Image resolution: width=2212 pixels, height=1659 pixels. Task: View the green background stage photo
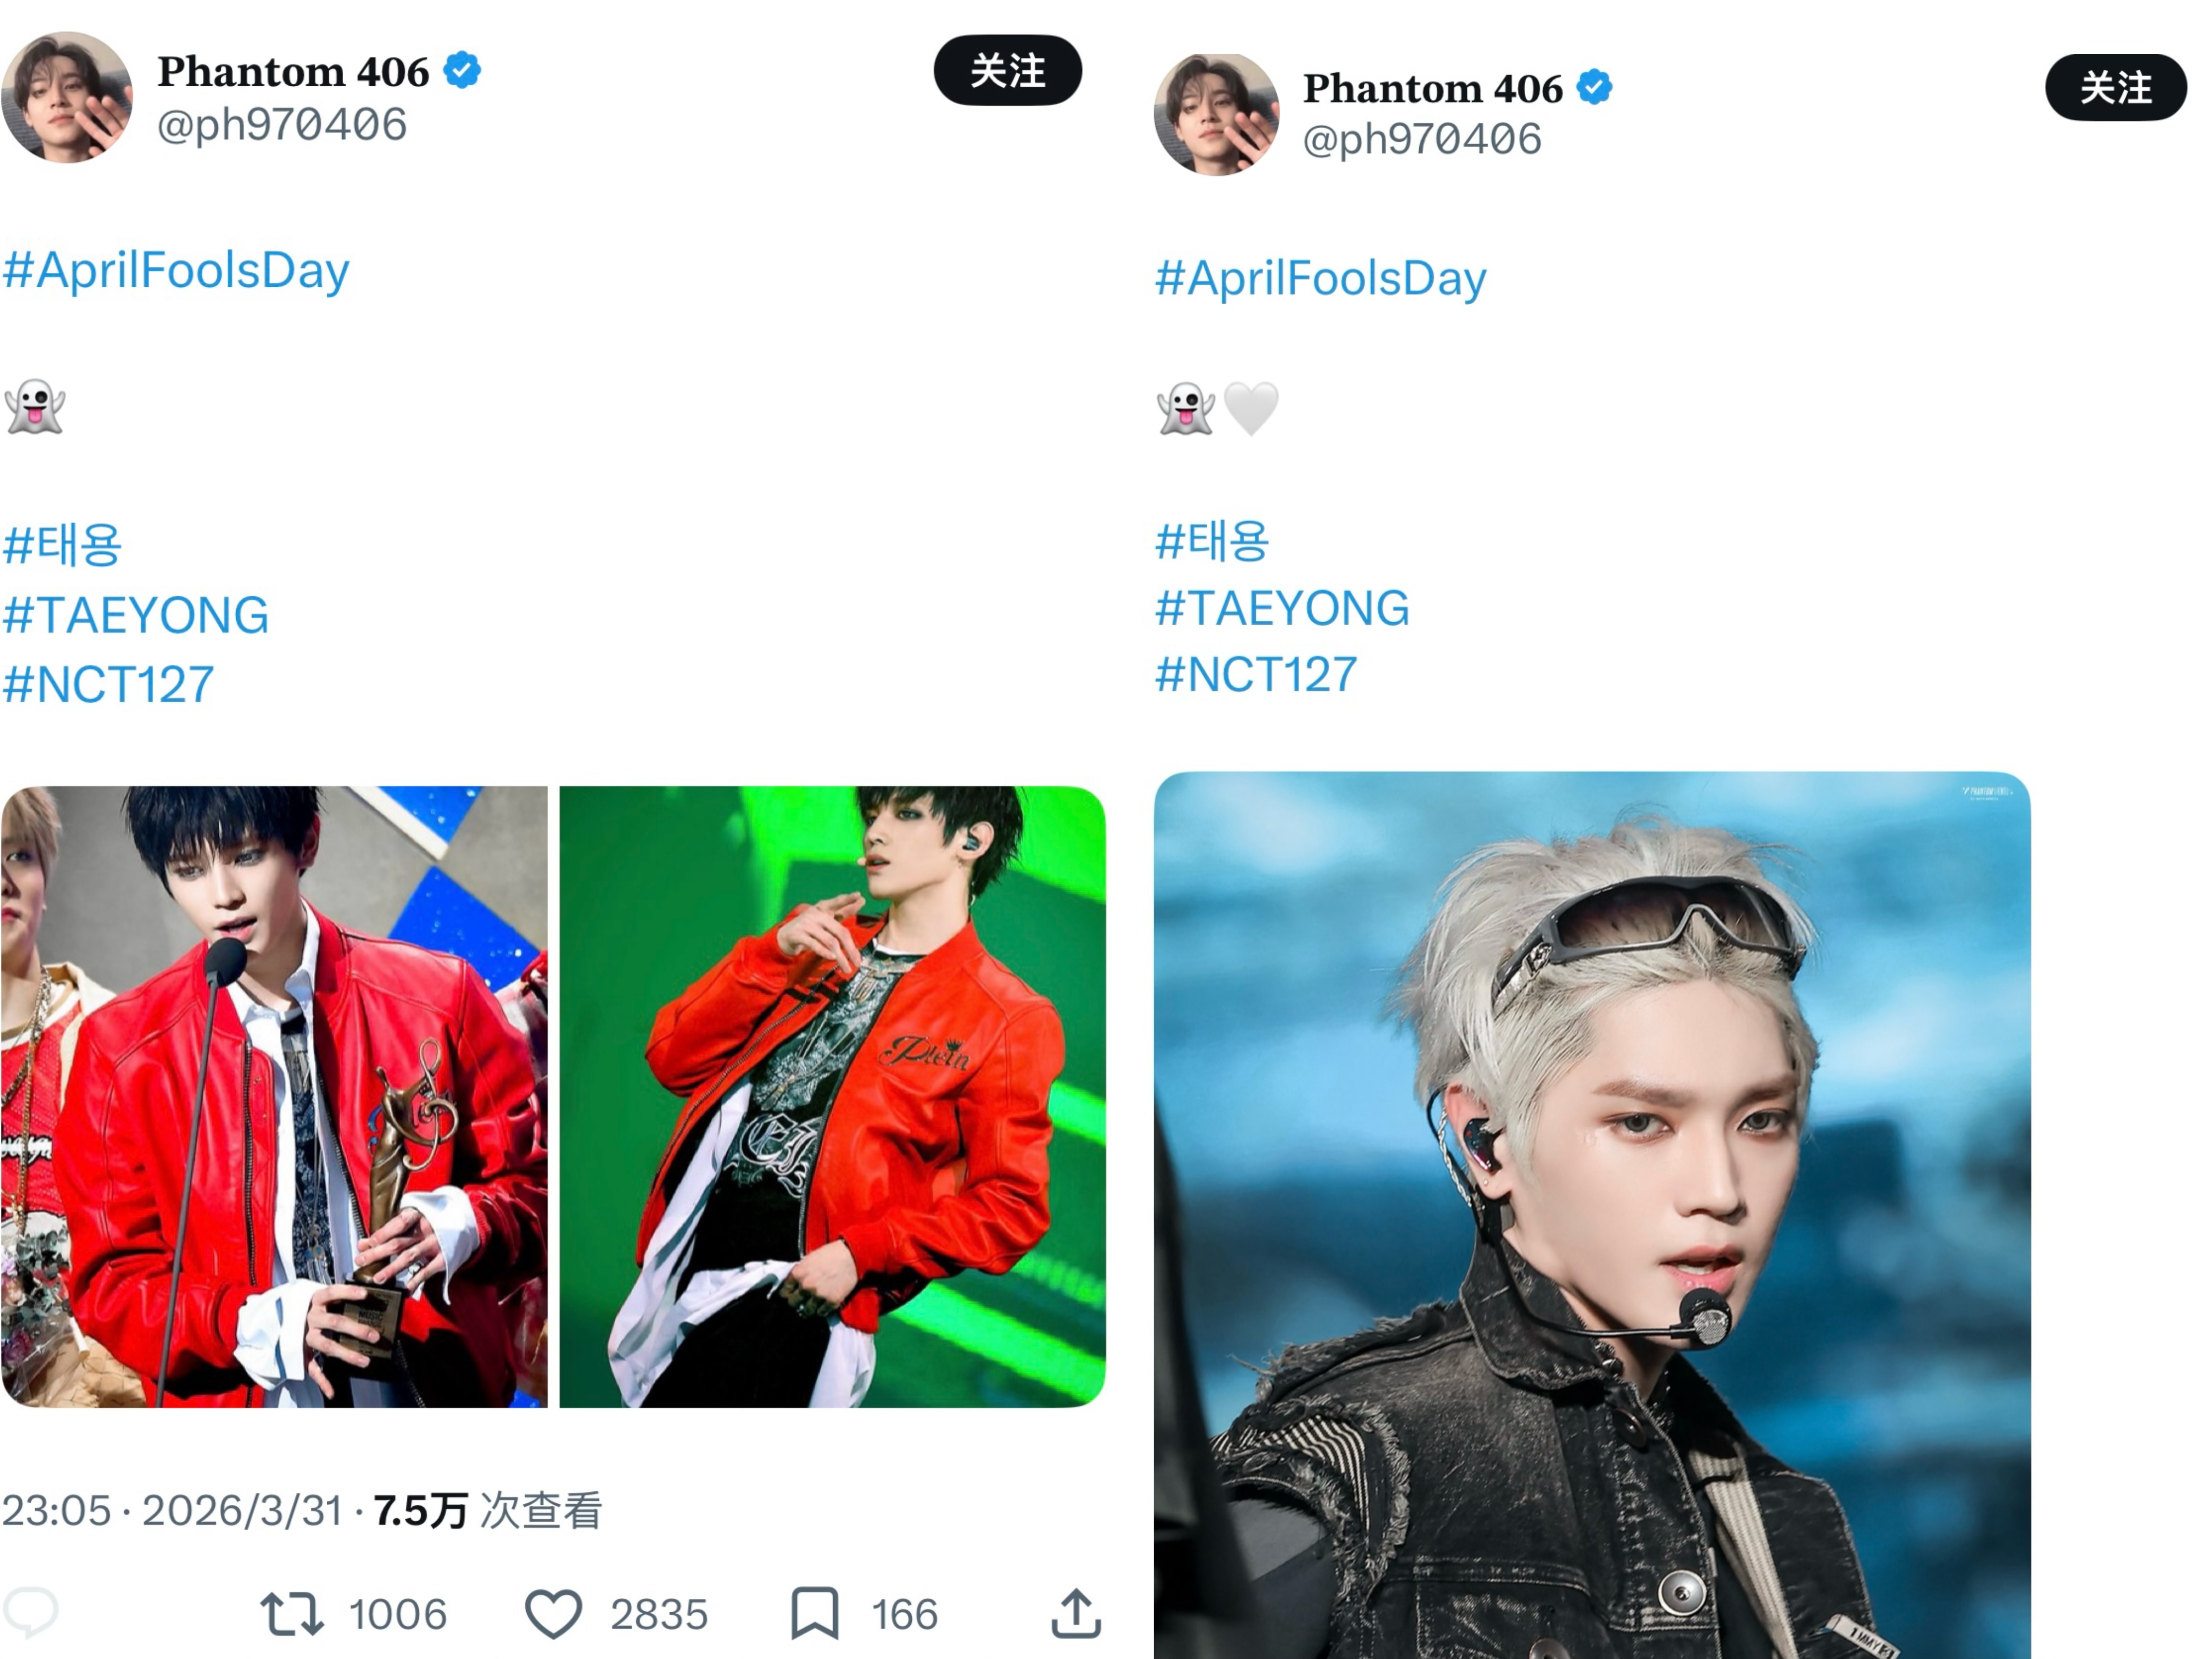[832, 1097]
